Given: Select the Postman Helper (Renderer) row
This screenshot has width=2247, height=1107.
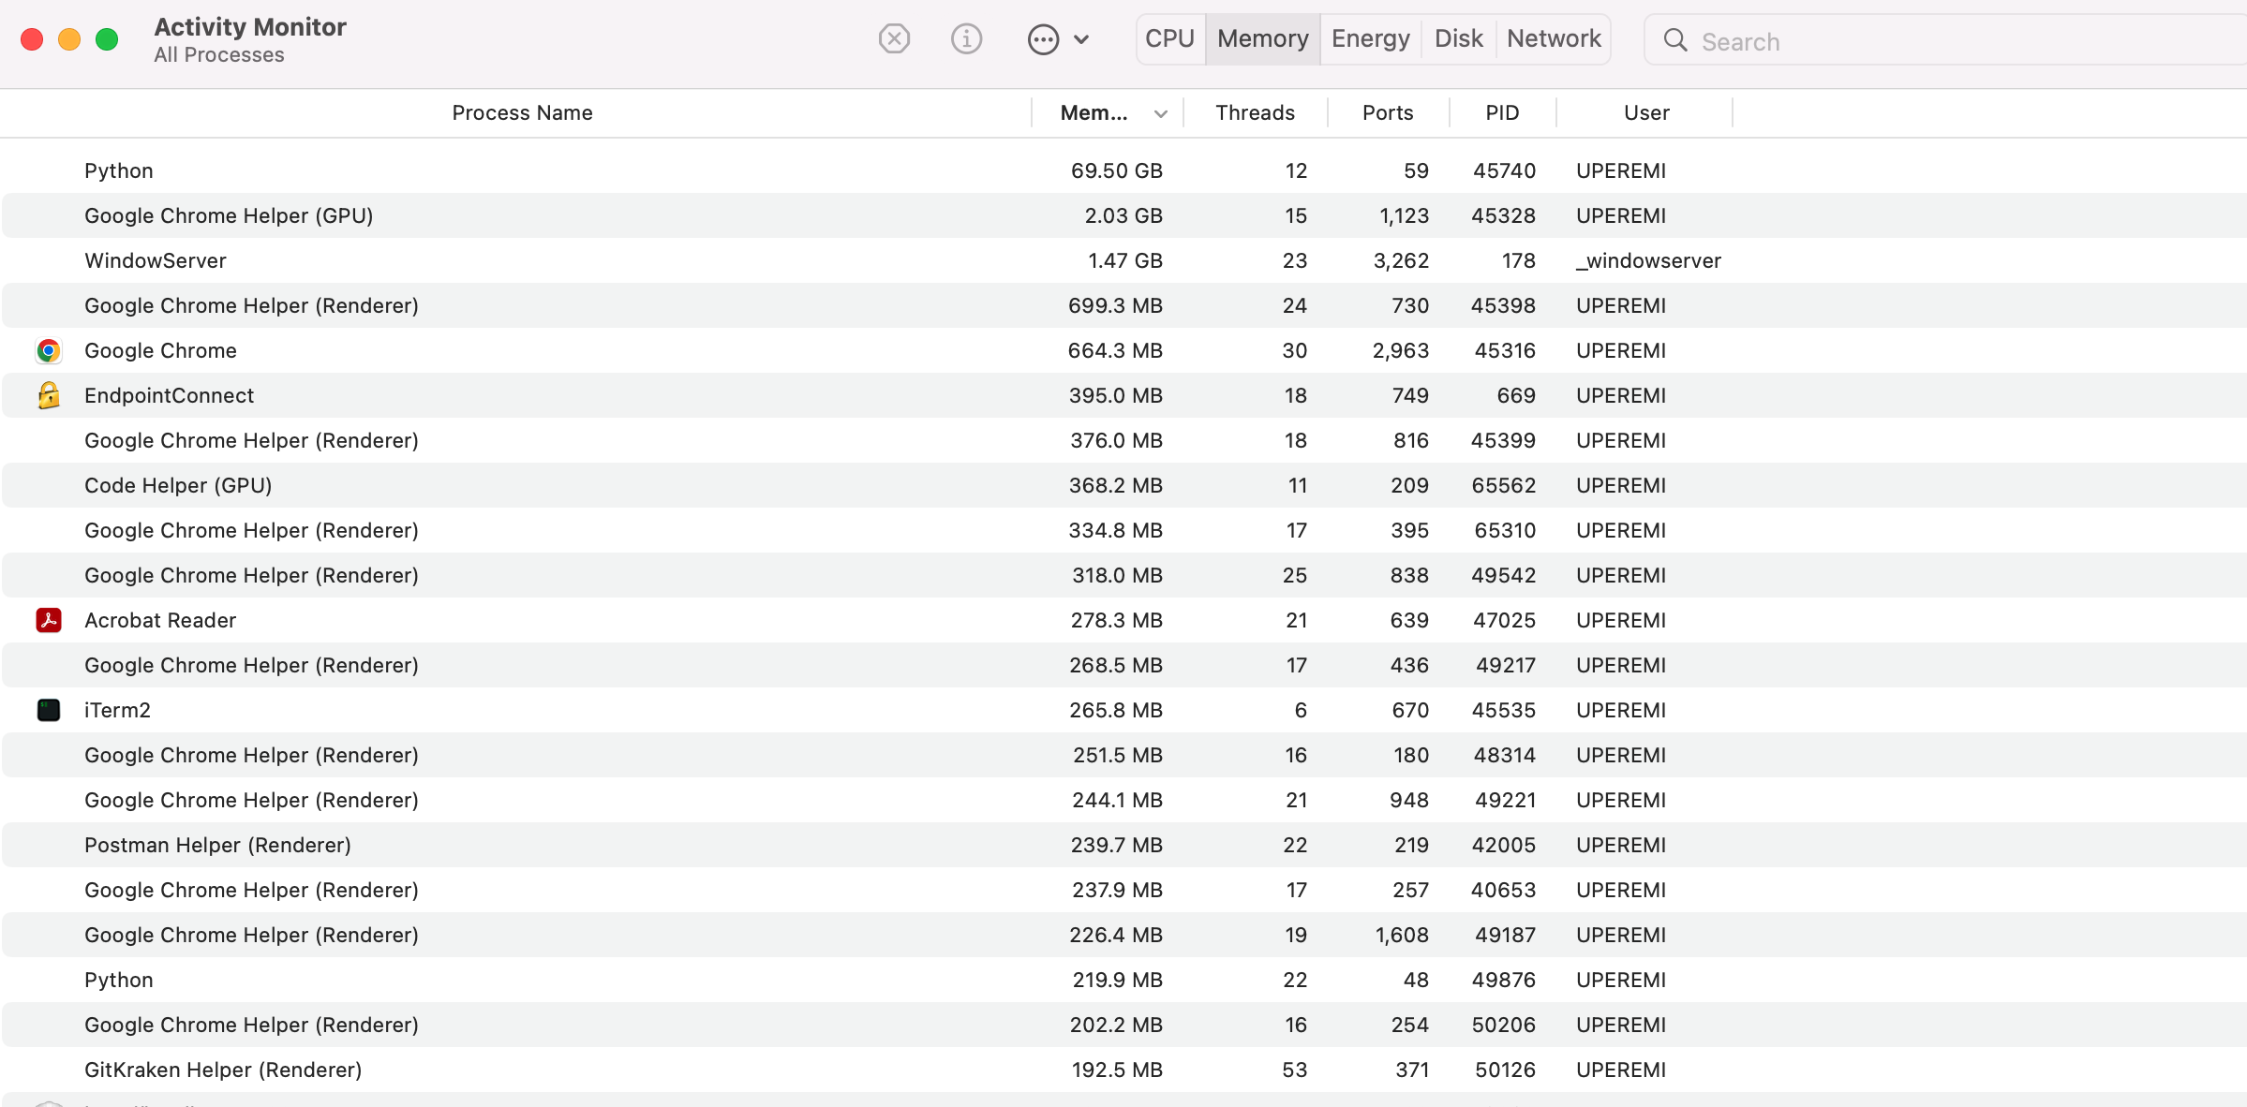Looking at the screenshot, I should (x=1123, y=846).
